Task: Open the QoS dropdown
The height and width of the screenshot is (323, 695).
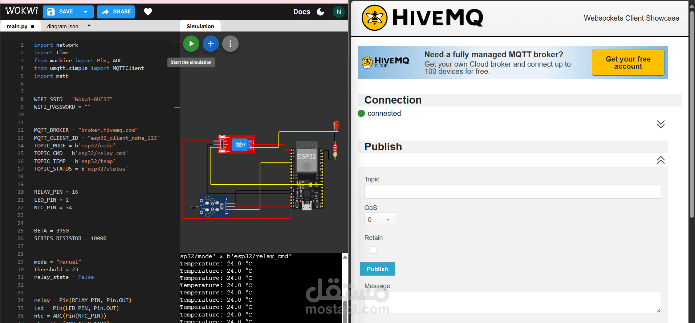Action: pos(380,220)
